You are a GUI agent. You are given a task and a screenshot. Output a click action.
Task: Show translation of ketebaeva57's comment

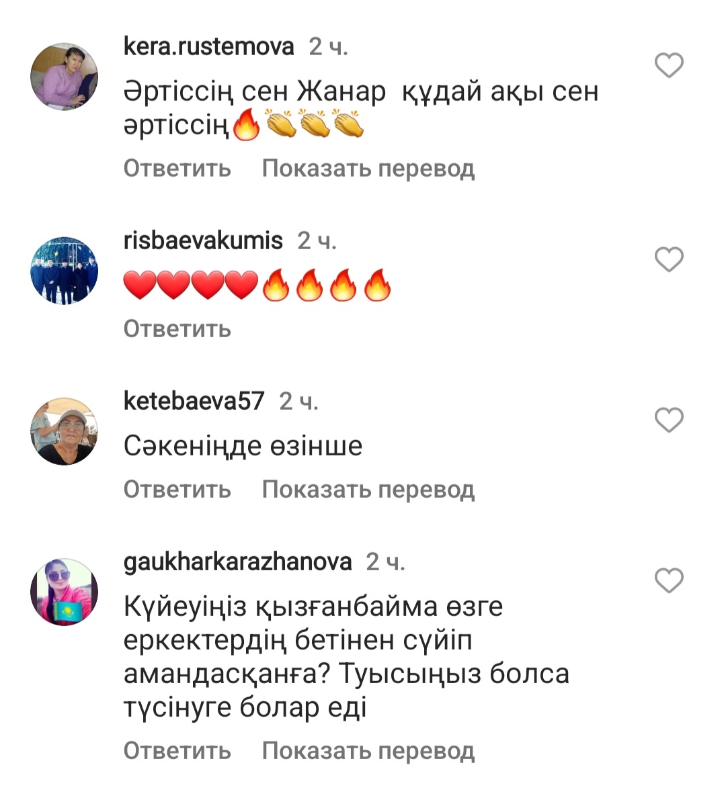click(368, 490)
